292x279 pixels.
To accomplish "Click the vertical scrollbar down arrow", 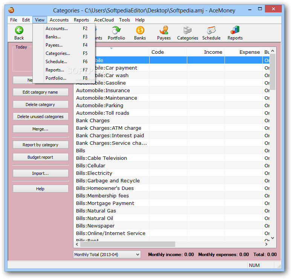I will [273, 238].
